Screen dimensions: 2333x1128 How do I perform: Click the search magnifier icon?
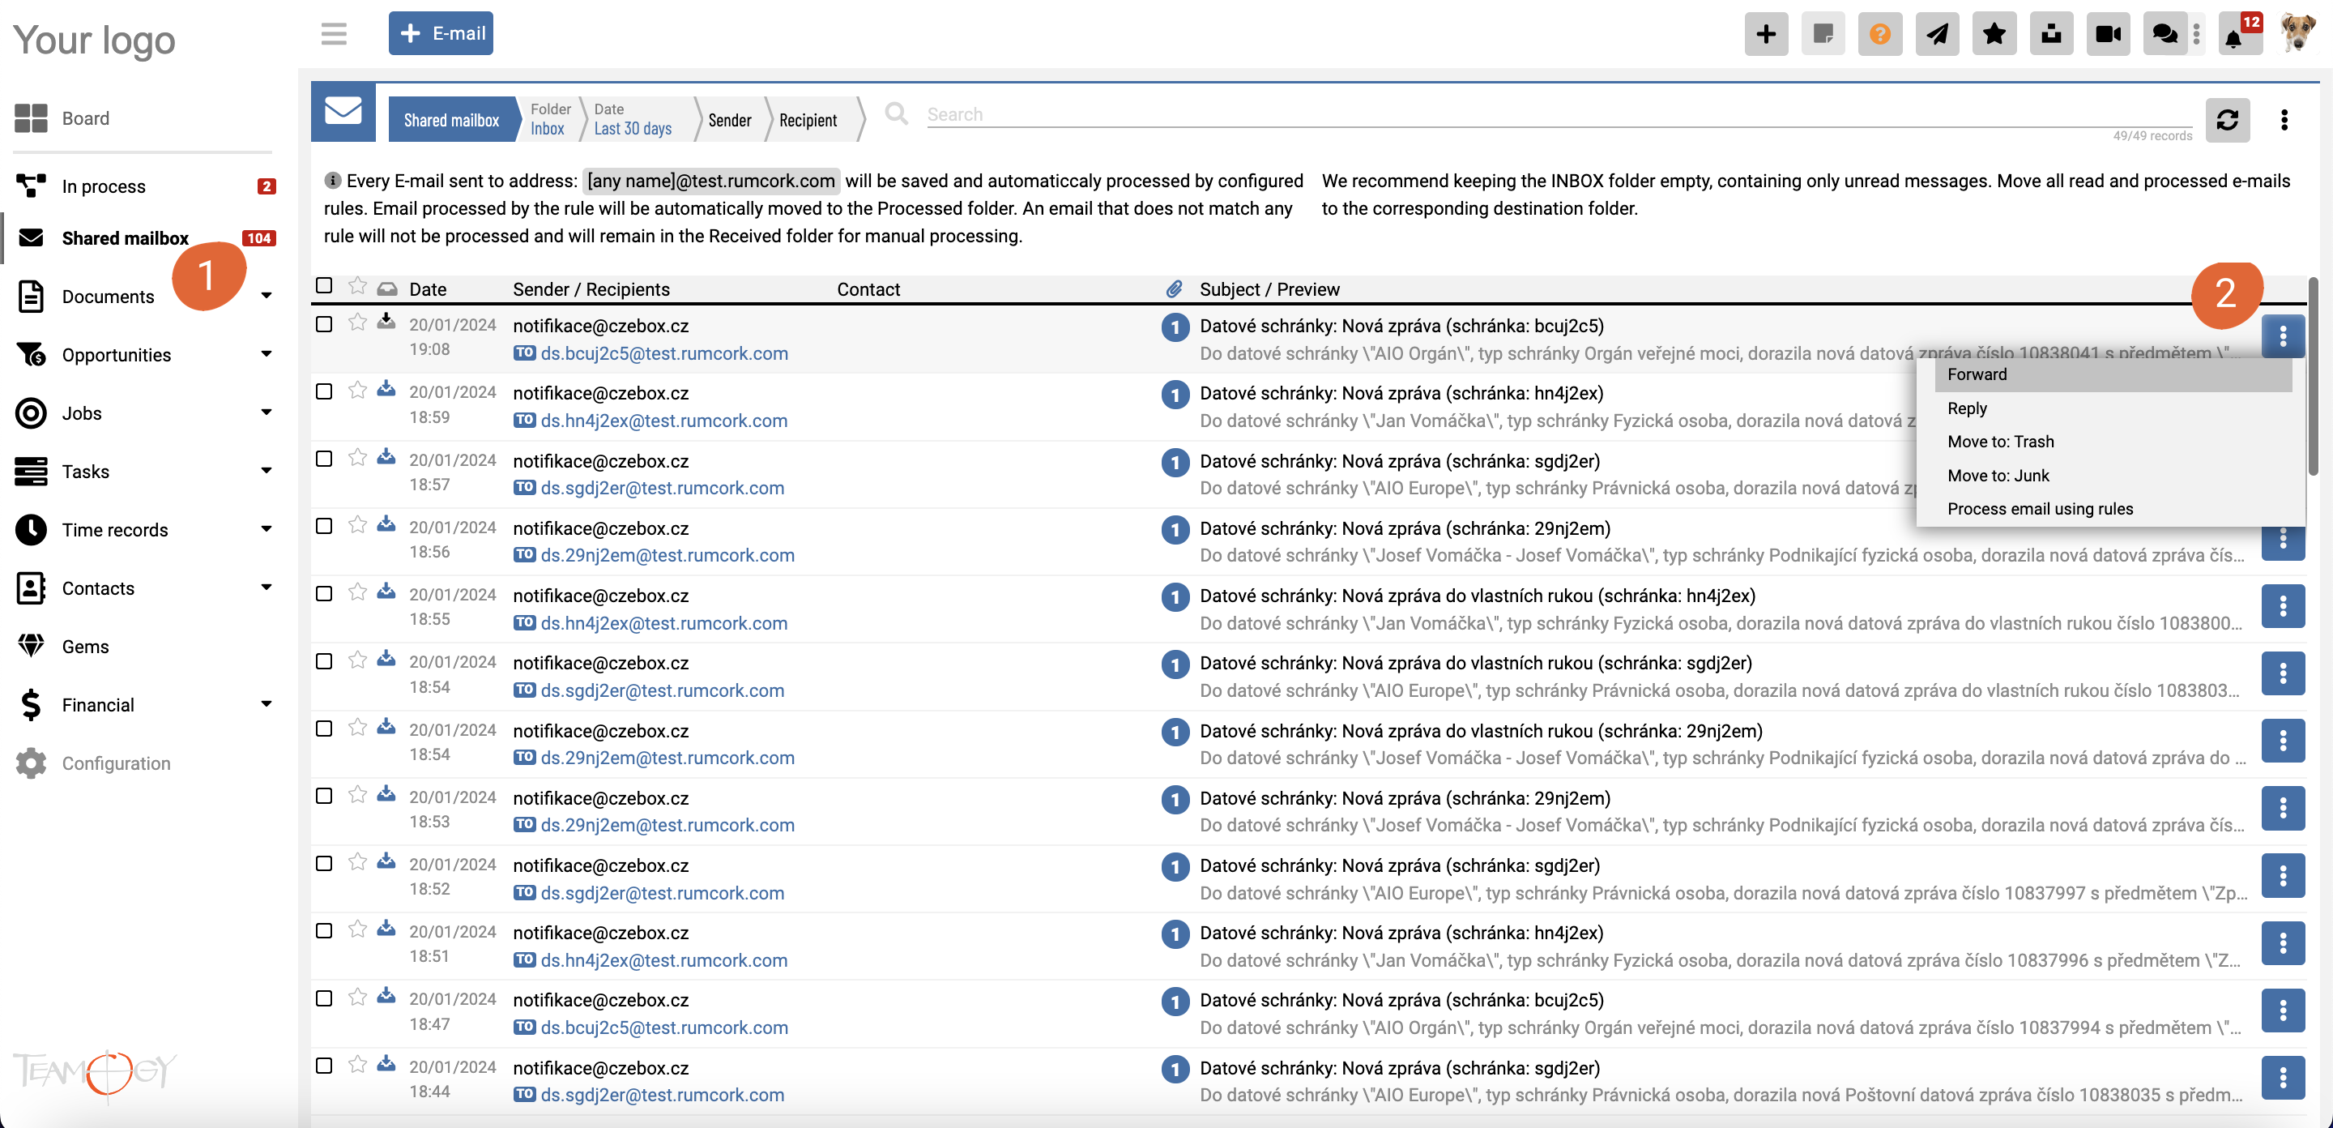coord(896,114)
